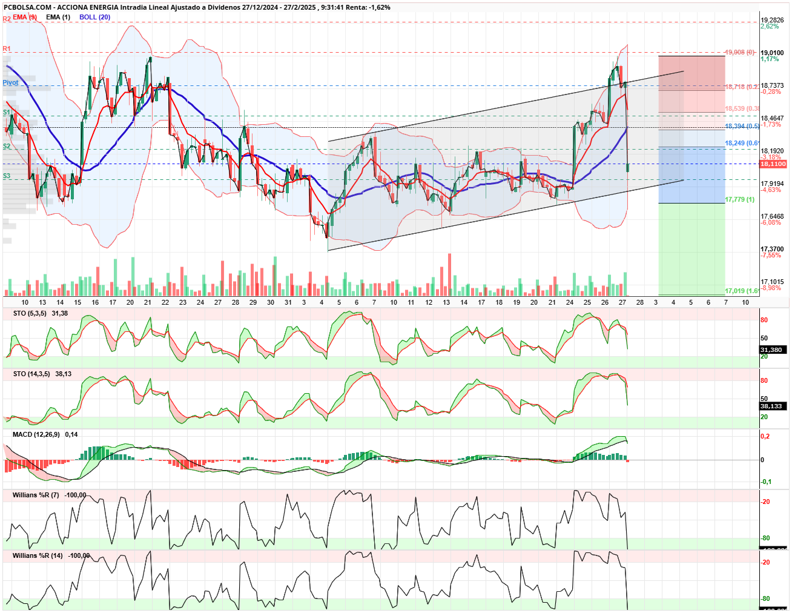Click the R2 resistance level label
Screen dimensions: 792x613
7,19
